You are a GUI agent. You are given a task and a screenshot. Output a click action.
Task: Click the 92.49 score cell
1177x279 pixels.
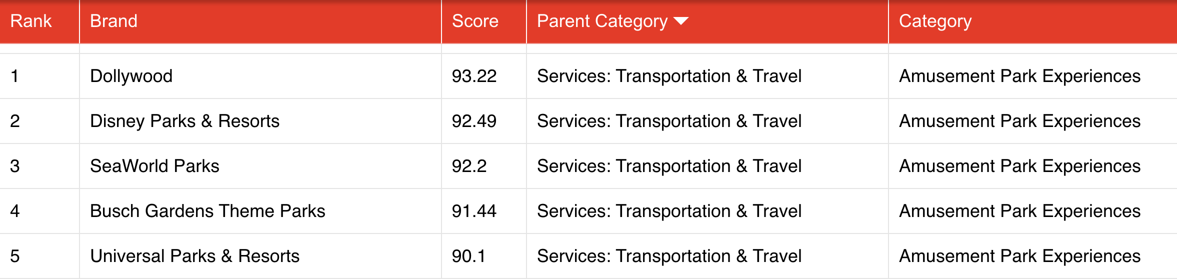click(x=474, y=121)
